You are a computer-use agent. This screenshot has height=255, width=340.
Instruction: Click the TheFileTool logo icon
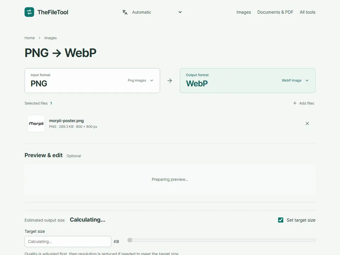(x=29, y=12)
